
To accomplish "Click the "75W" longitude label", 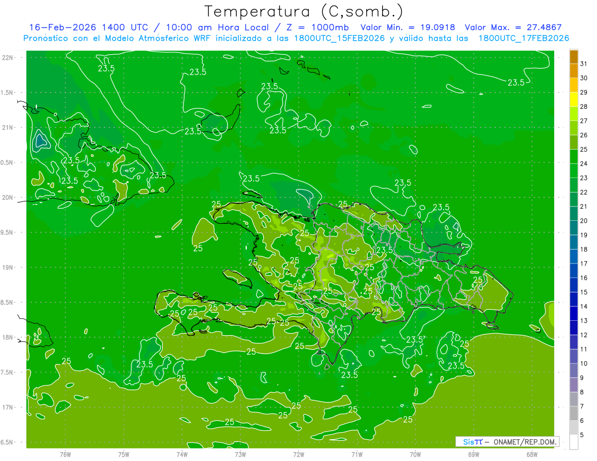I will [x=124, y=454].
